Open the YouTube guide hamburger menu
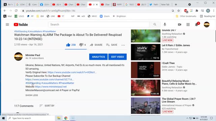The width and height of the screenshot is (216, 121). tap(7, 25)
